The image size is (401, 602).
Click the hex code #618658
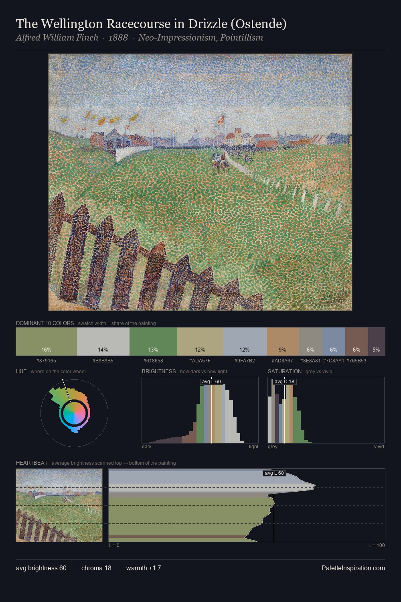point(153,361)
